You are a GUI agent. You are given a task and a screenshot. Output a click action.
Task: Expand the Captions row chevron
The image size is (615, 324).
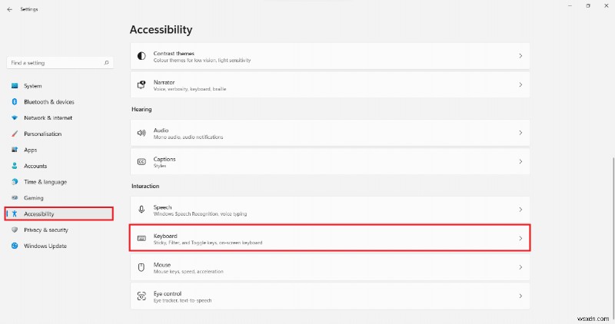click(520, 162)
